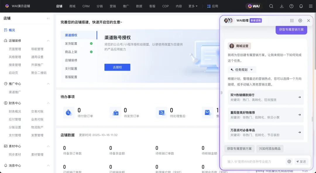Click the search icon in top bar
316x173 pixels.
[x=271, y=6]
